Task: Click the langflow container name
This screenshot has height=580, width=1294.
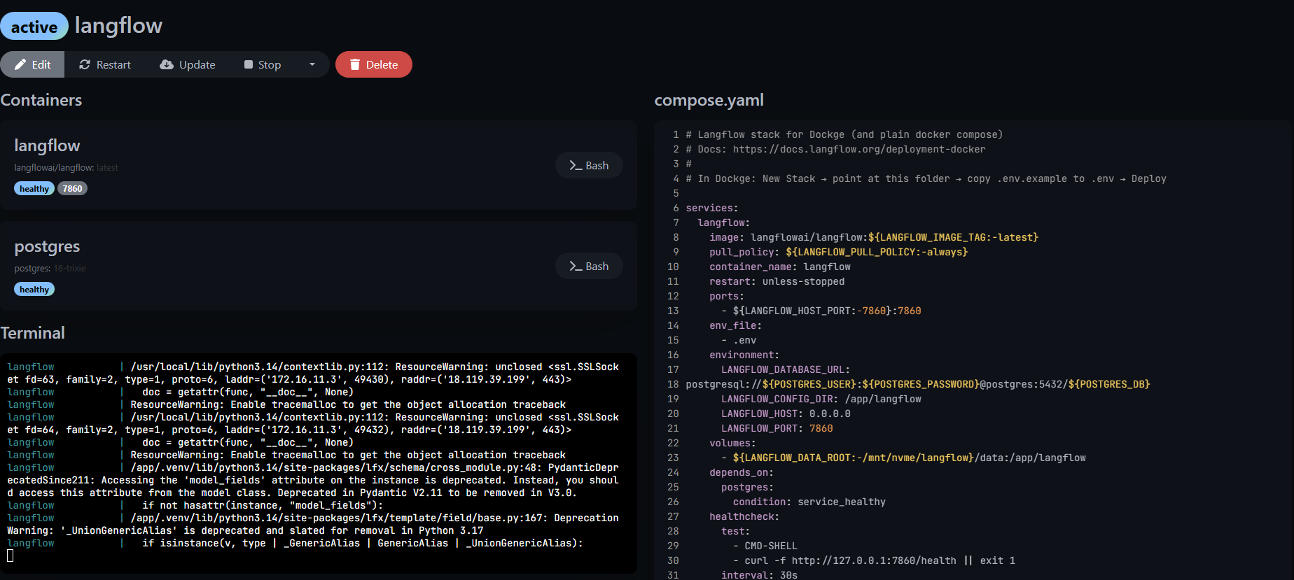Action: (x=47, y=146)
